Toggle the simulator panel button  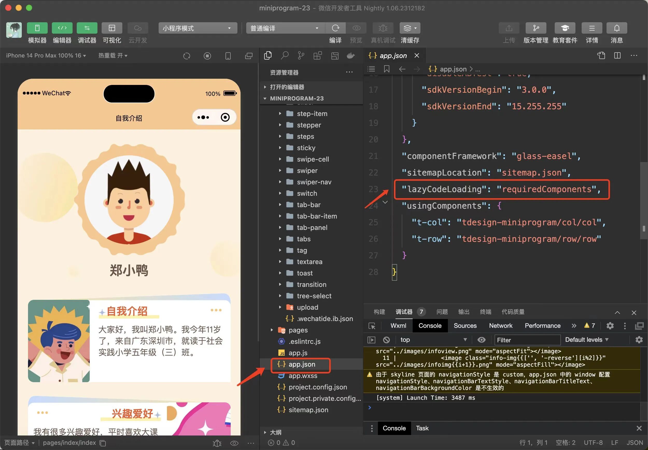(x=37, y=28)
